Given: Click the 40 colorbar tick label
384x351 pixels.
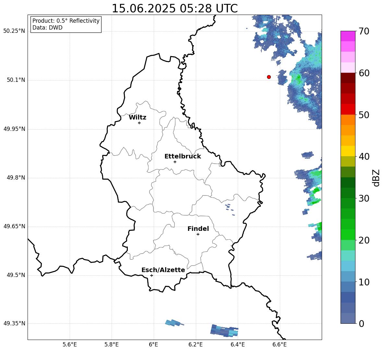Looking at the screenshot, I should pos(364,157).
